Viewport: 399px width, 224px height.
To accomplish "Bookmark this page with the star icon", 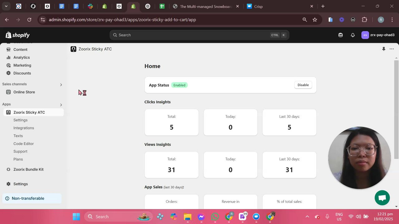I will (x=315, y=20).
